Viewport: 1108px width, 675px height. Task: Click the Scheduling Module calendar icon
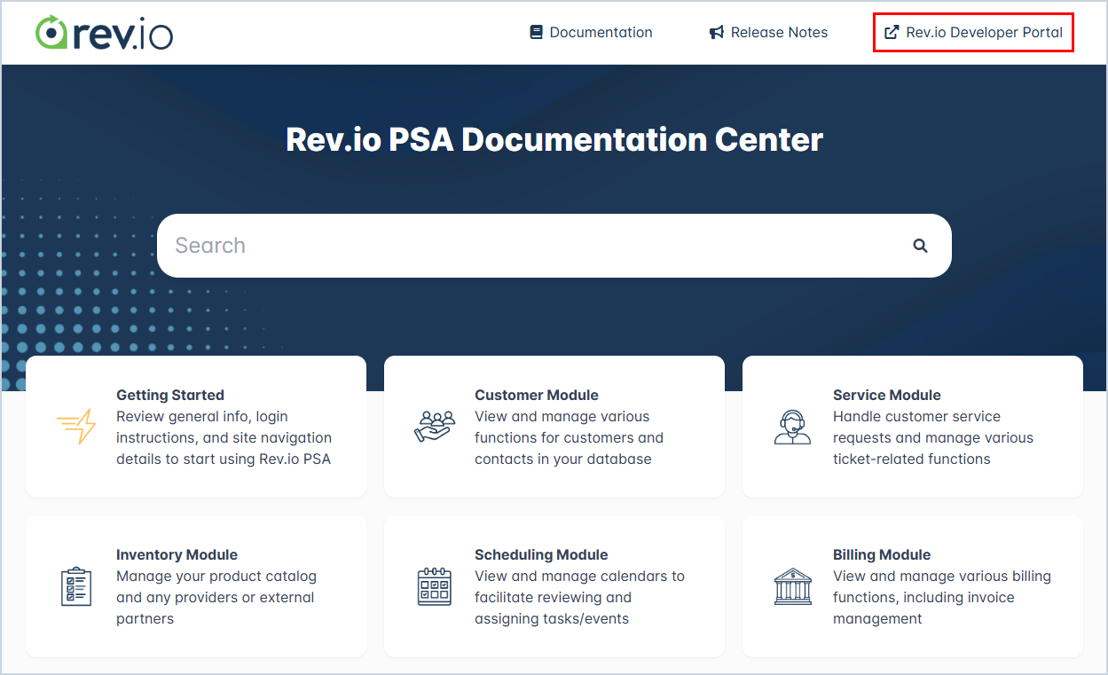click(435, 586)
